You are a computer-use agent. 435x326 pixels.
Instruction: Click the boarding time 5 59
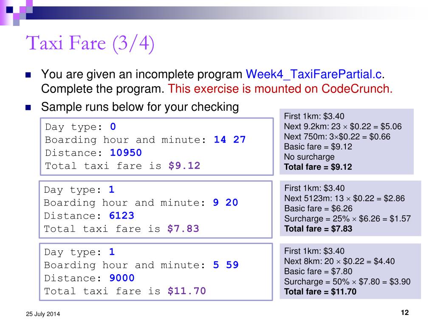(x=226, y=265)
